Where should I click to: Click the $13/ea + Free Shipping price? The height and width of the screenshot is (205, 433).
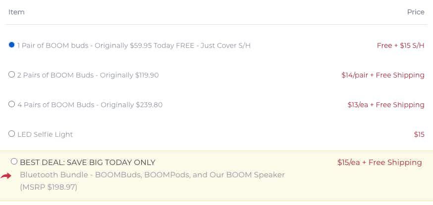click(x=386, y=105)
